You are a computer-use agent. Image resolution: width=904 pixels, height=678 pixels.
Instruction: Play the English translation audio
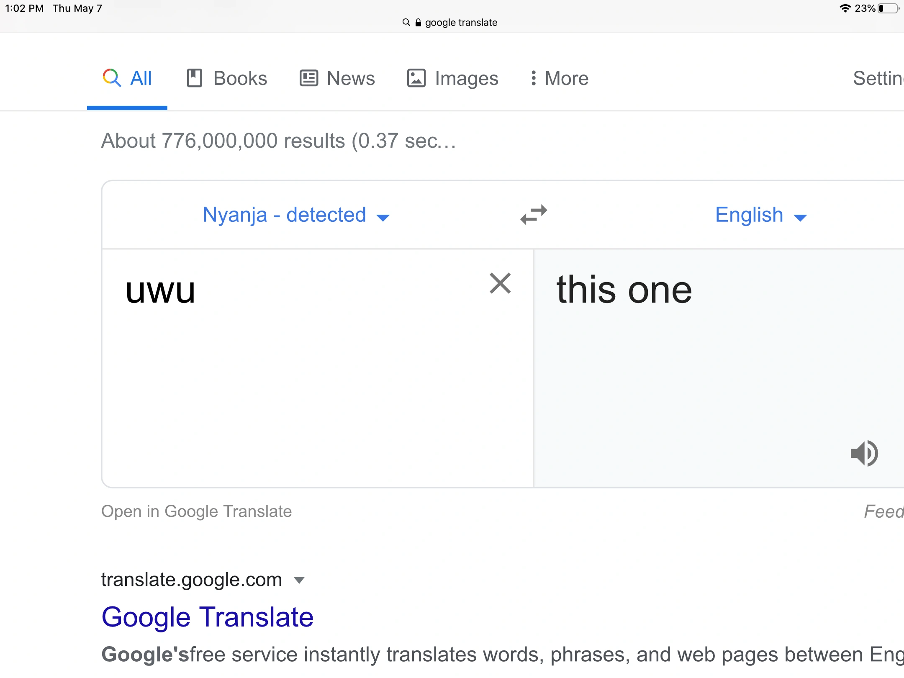tap(864, 453)
